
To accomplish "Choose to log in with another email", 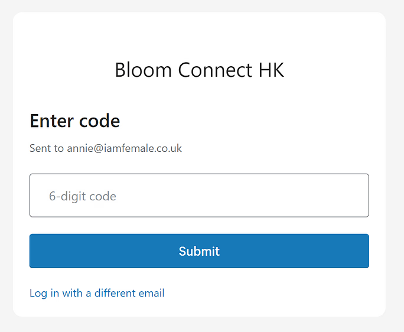I will pos(97,293).
